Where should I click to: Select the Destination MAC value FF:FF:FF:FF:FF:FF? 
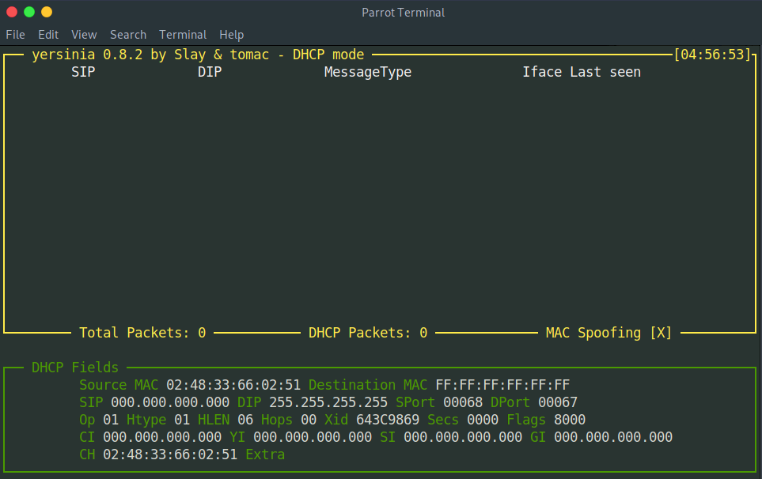(502, 385)
